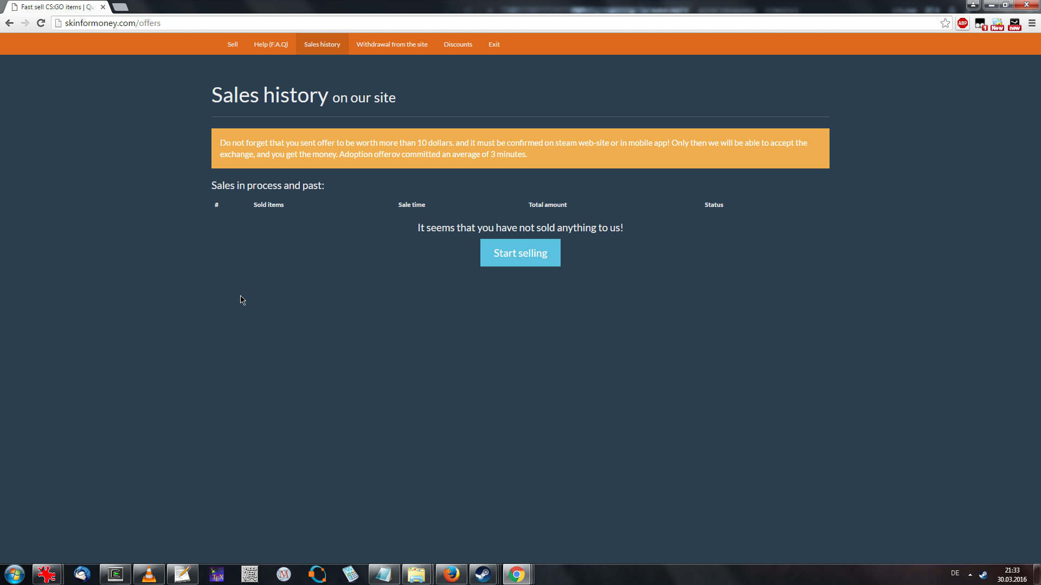Viewport: 1041px width, 585px height.
Task: Click the Adblock Plus extension icon
Action: tap(962, 23)
